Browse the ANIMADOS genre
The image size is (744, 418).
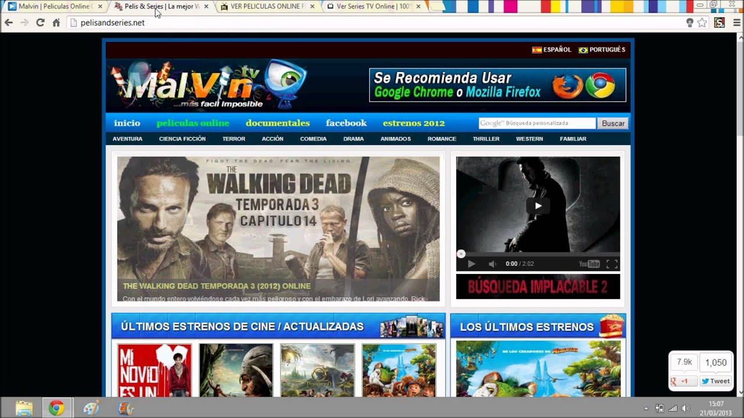[x=396, y=139]
